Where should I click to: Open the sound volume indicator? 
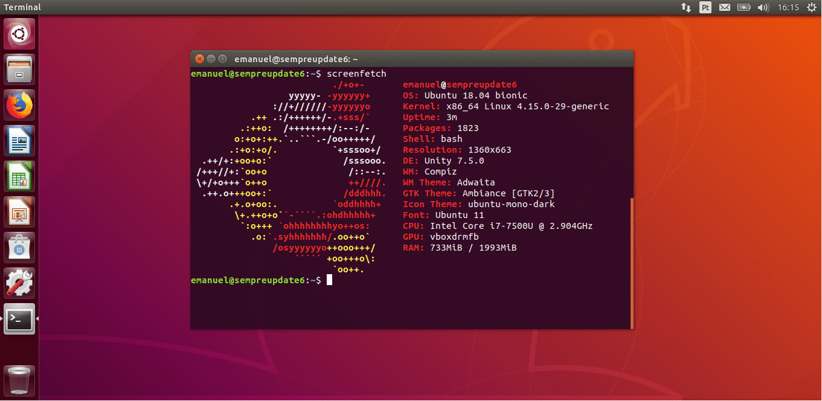763,7
